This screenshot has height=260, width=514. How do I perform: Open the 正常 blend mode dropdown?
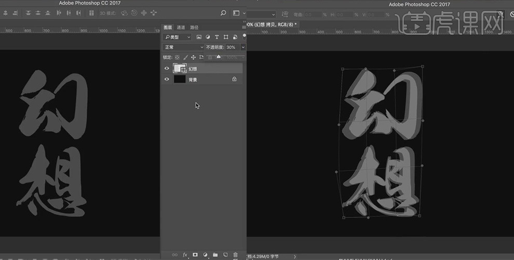[x=184, y=47]
